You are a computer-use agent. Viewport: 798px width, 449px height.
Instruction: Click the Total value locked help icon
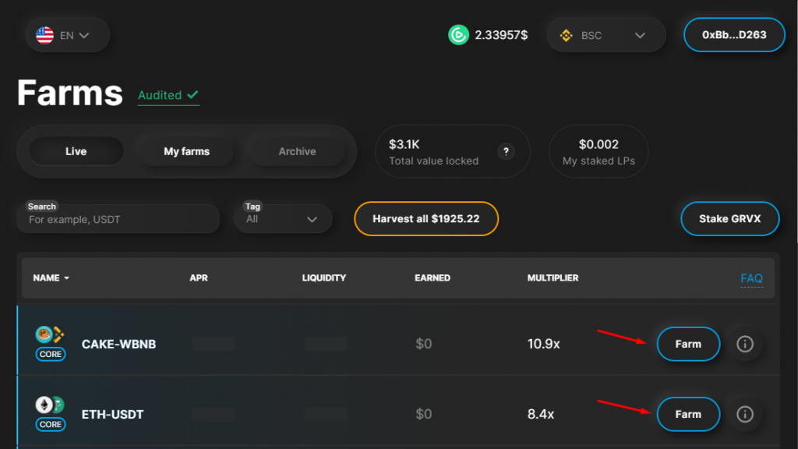[x=507, y=152]
